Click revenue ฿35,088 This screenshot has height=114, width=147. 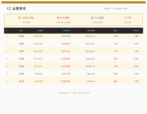[39, 81]
